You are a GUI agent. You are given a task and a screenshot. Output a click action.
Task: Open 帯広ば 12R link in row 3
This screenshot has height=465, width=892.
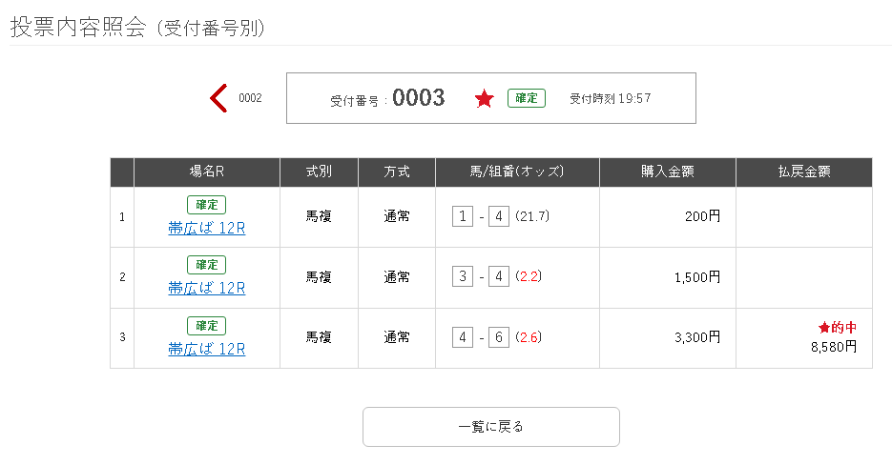click(x=206, y=349)
